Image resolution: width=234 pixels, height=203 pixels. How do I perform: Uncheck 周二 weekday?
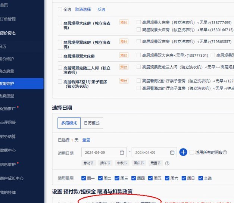(100, 178)
